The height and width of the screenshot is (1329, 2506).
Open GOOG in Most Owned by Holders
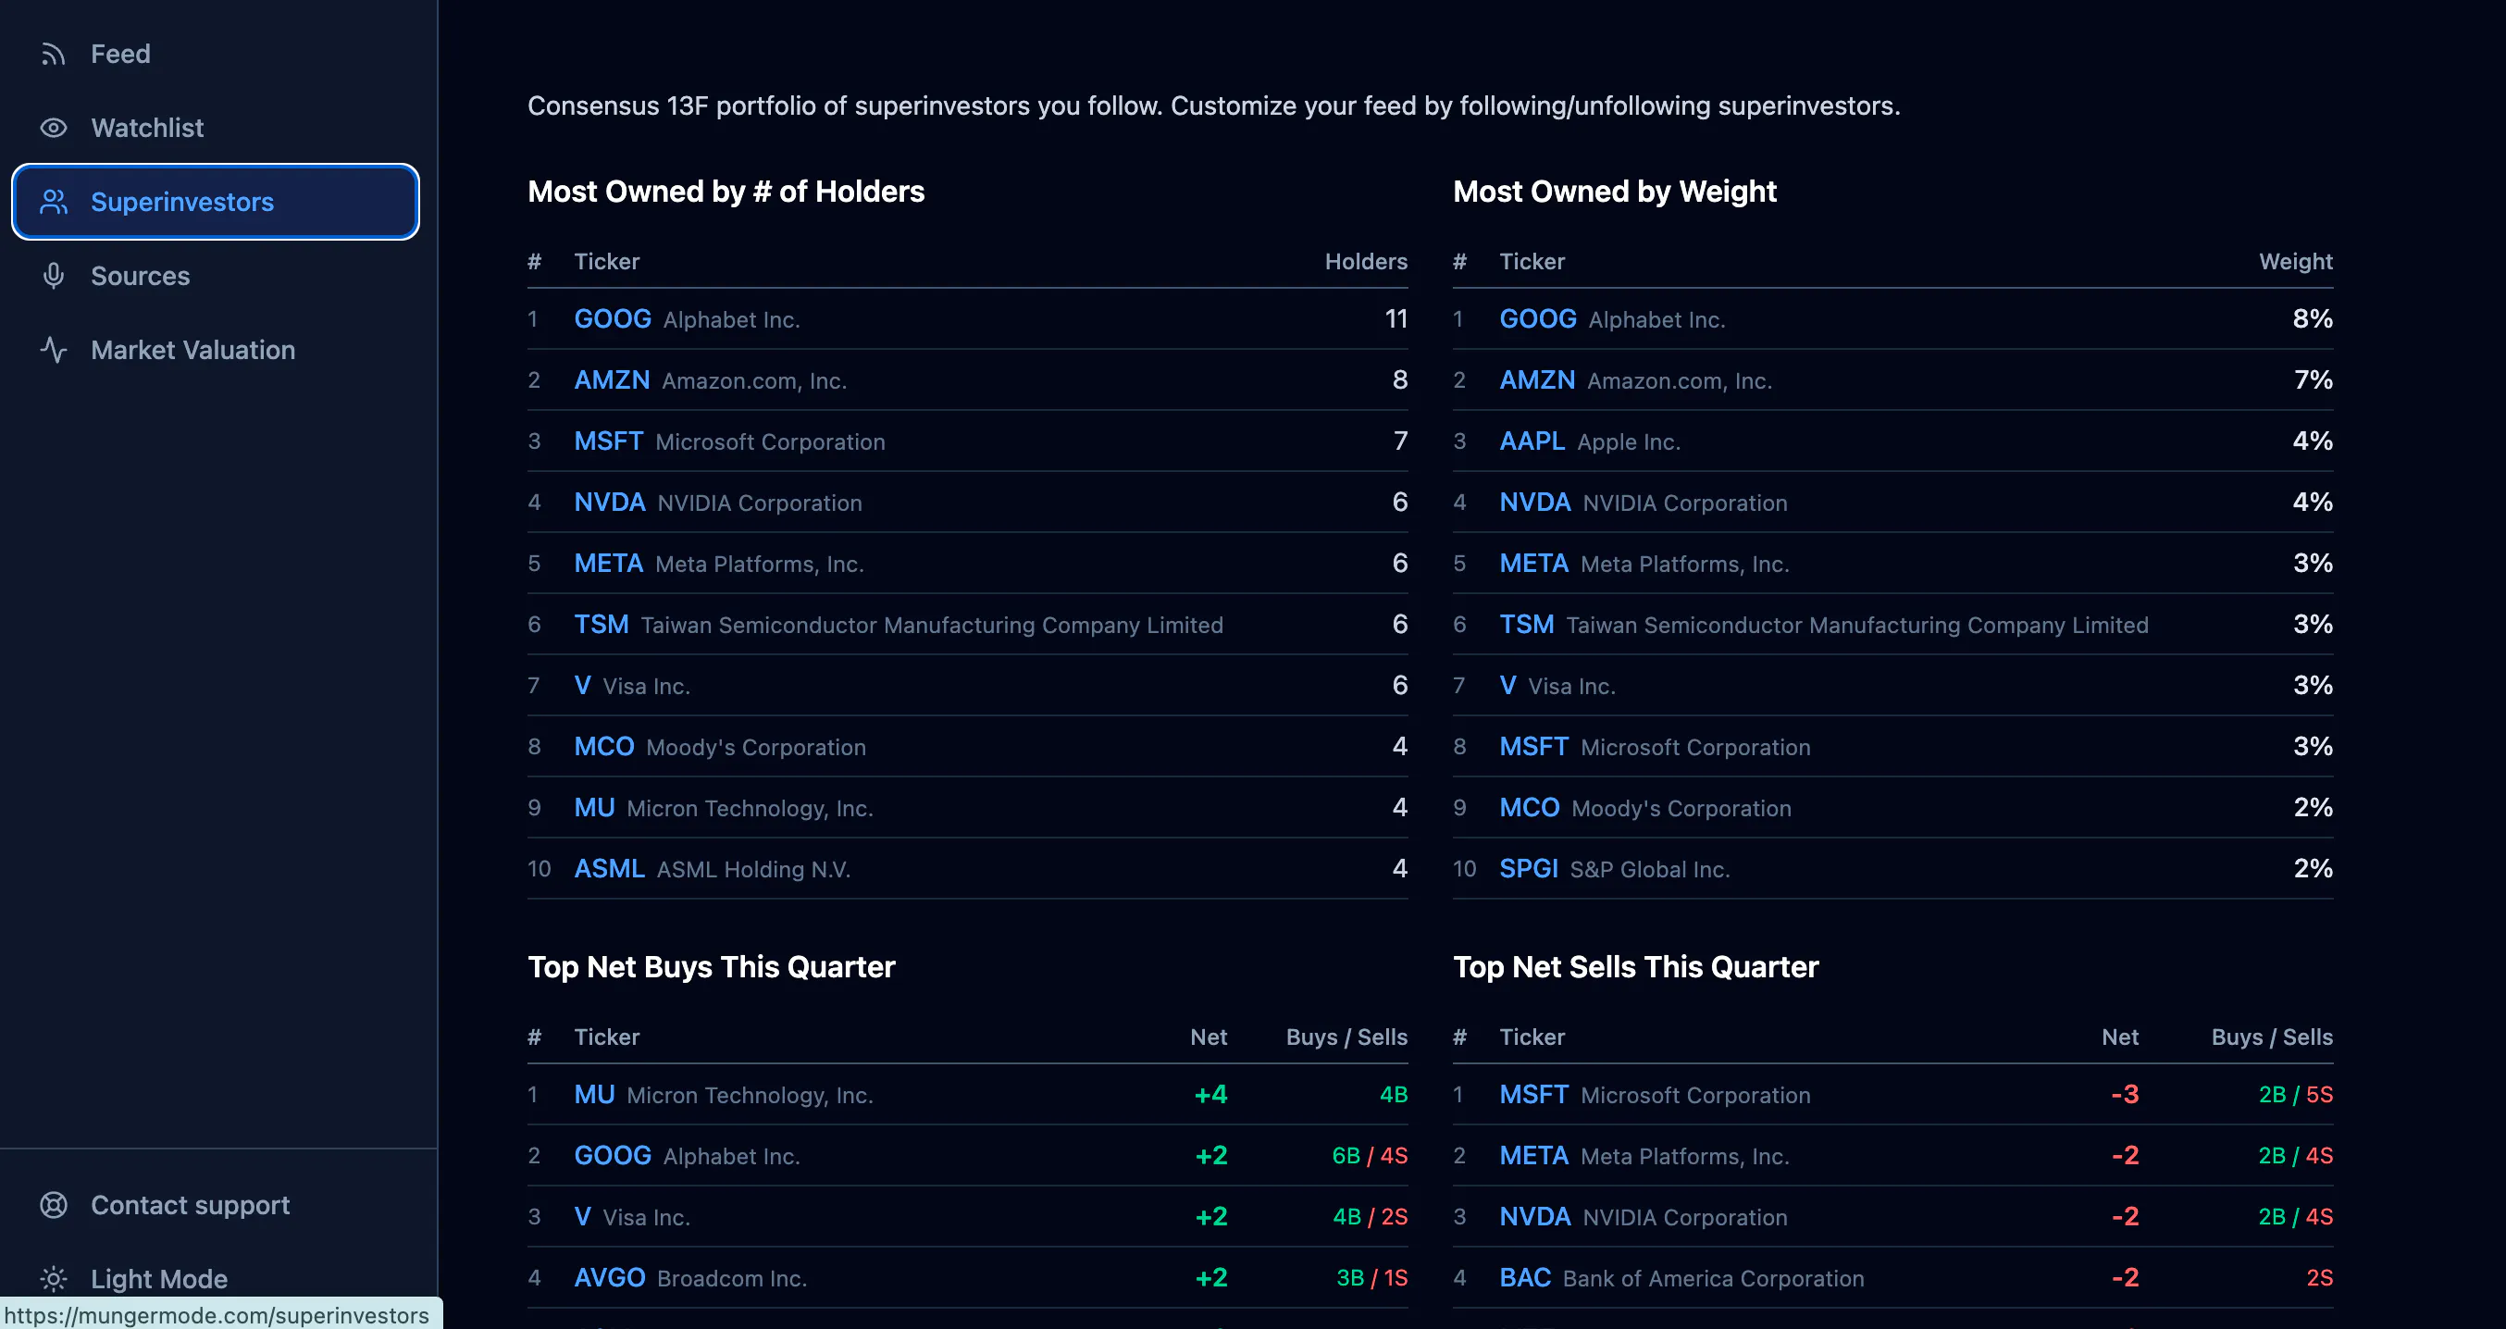pyautogui.click(x=612, y=319)
